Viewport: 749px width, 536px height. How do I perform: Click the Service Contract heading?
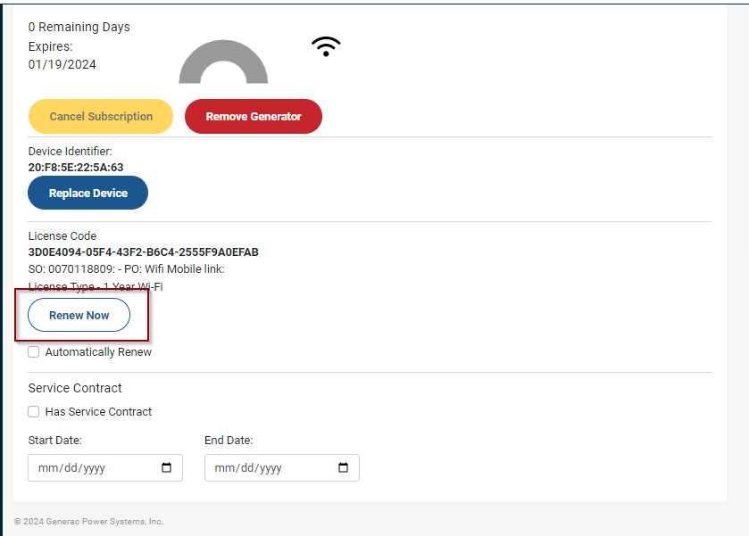(75, 388)
